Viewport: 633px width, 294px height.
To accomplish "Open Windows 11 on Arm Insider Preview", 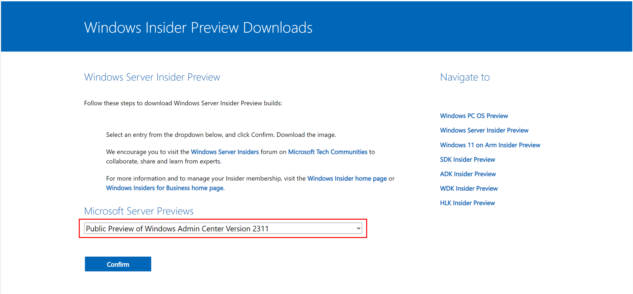I will pyautogui.click(x=490, y=145).
